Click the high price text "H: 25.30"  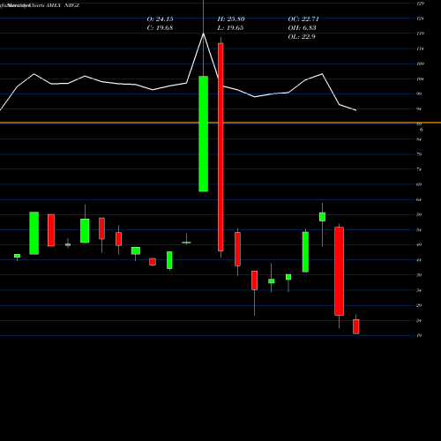coord(231,19)
